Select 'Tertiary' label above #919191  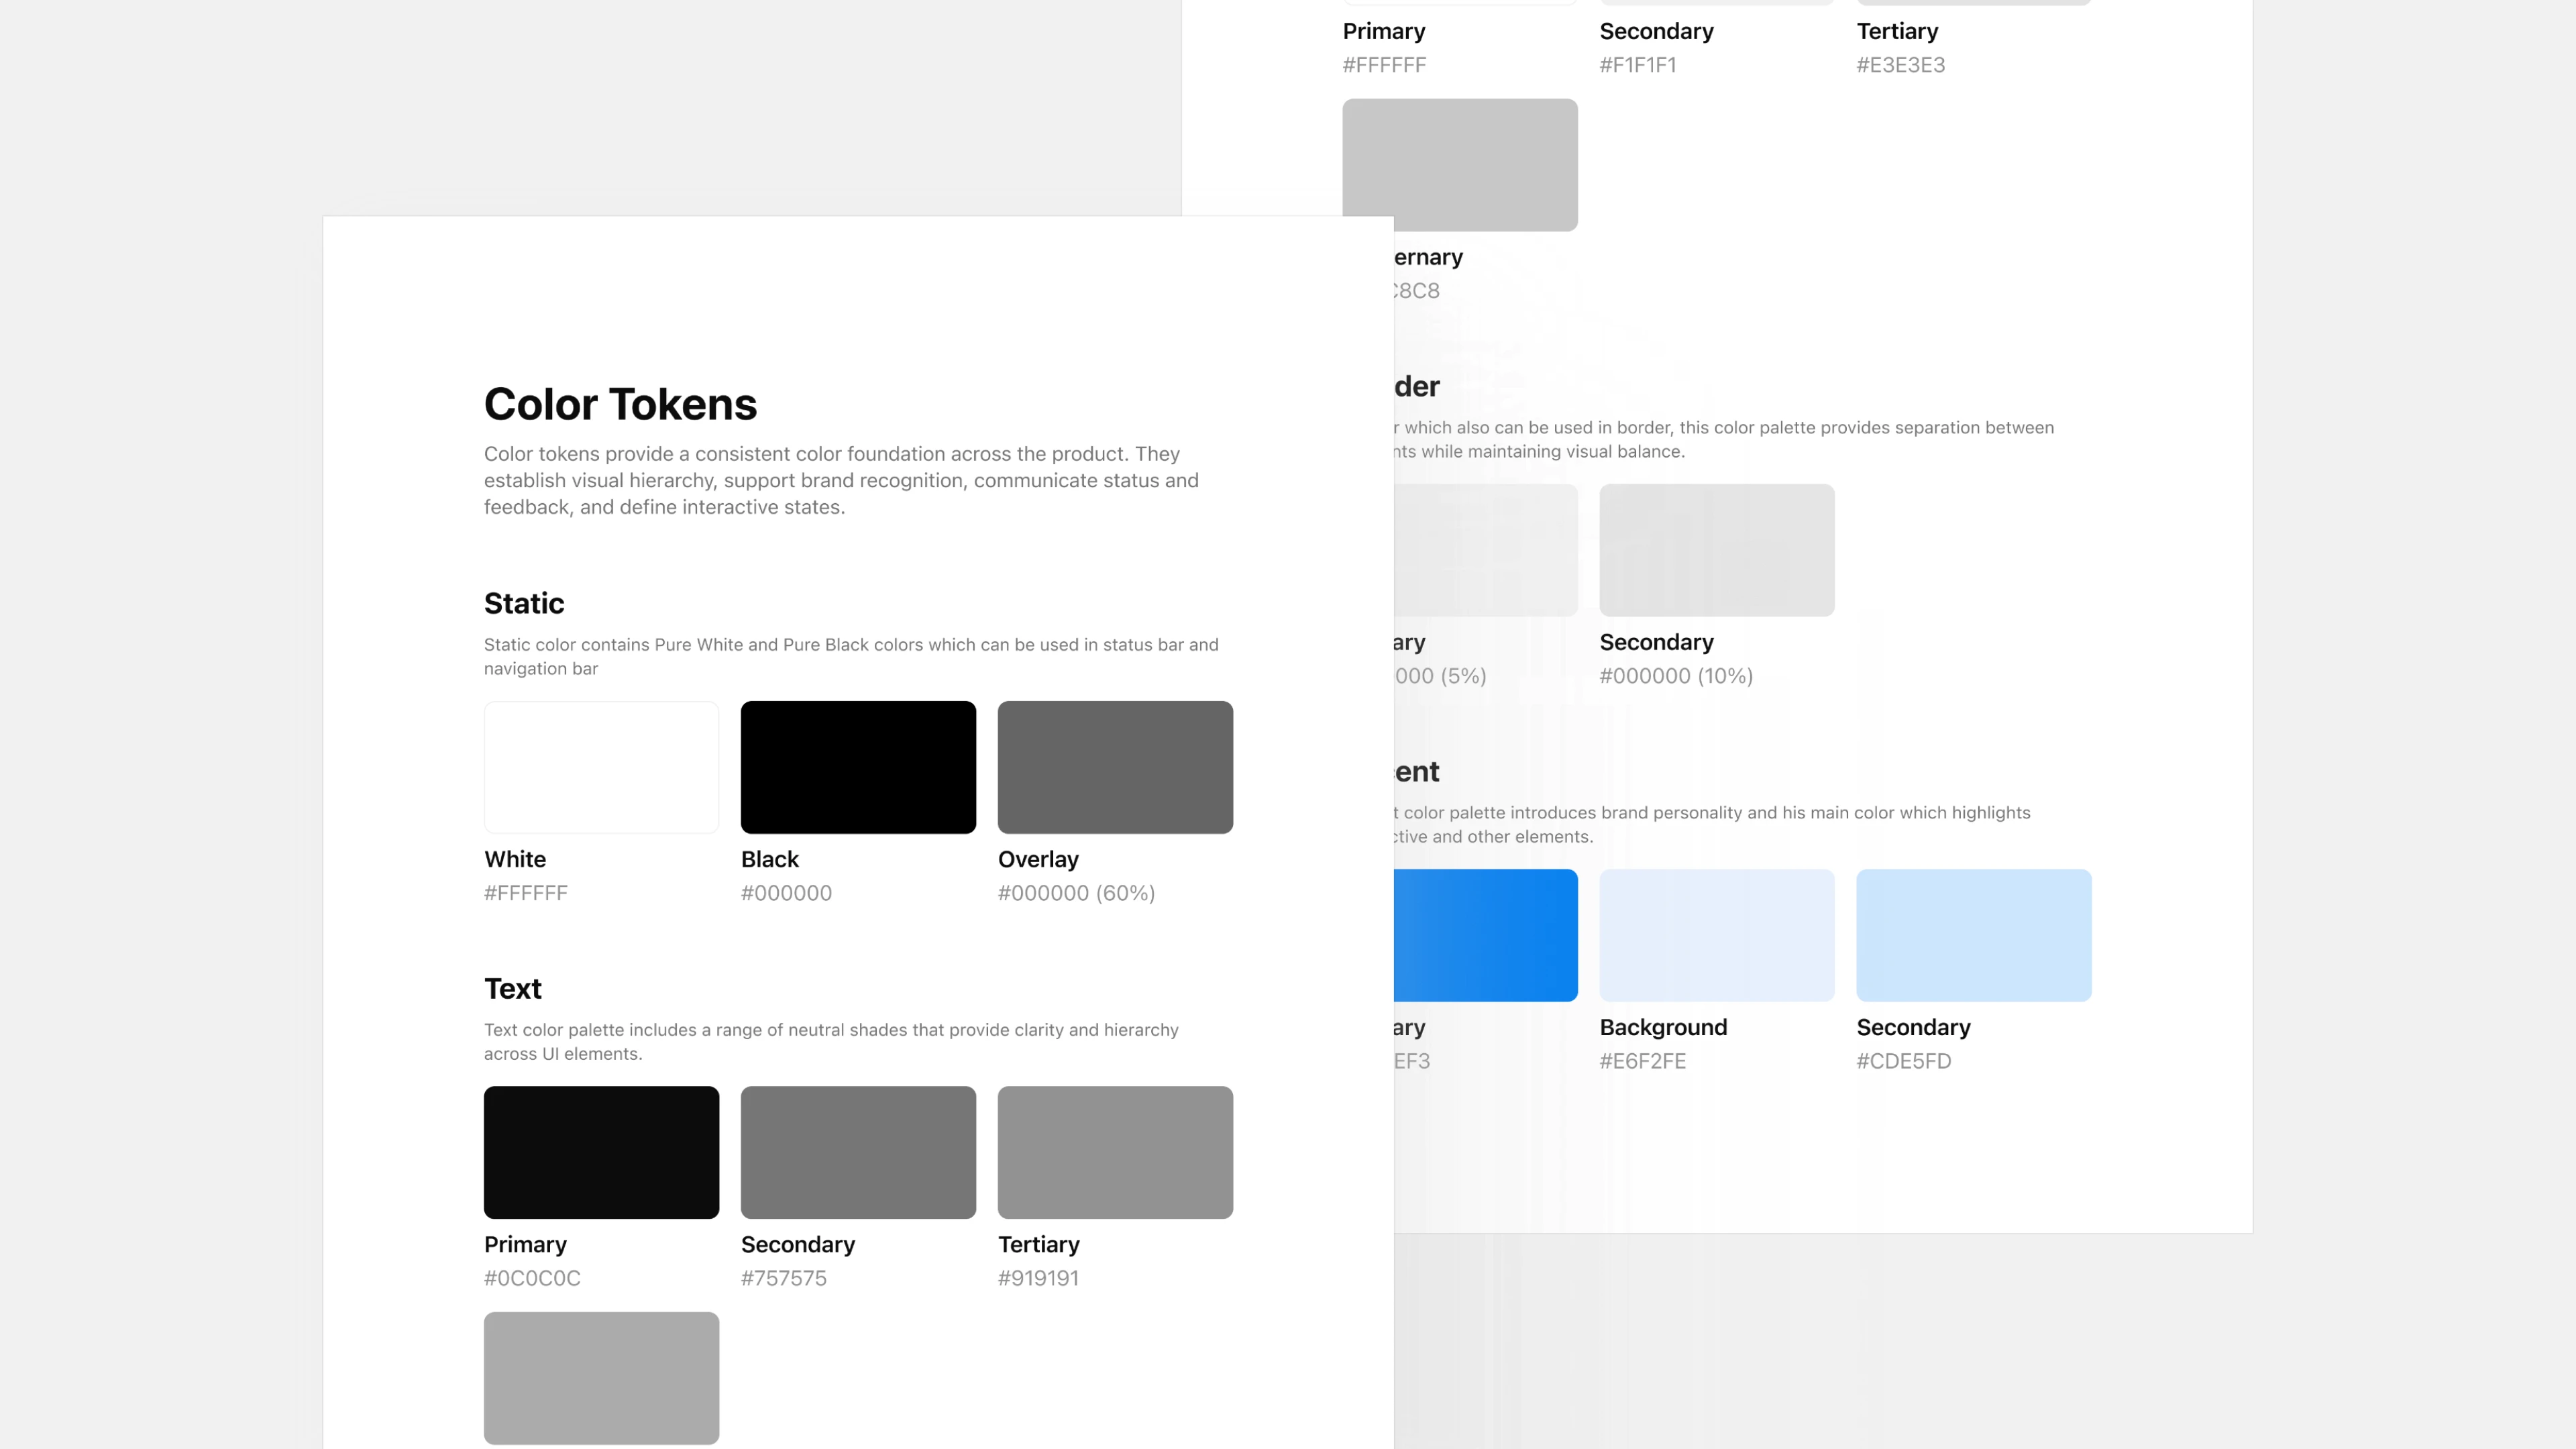click(x=1039, y=1245)
